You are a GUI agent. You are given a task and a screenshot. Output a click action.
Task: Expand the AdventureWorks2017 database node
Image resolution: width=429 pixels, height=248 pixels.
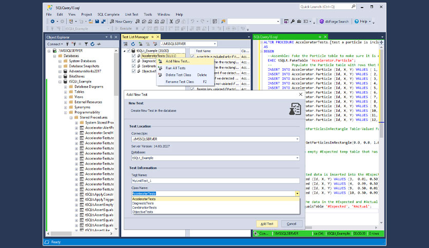(x=60, y=71)
